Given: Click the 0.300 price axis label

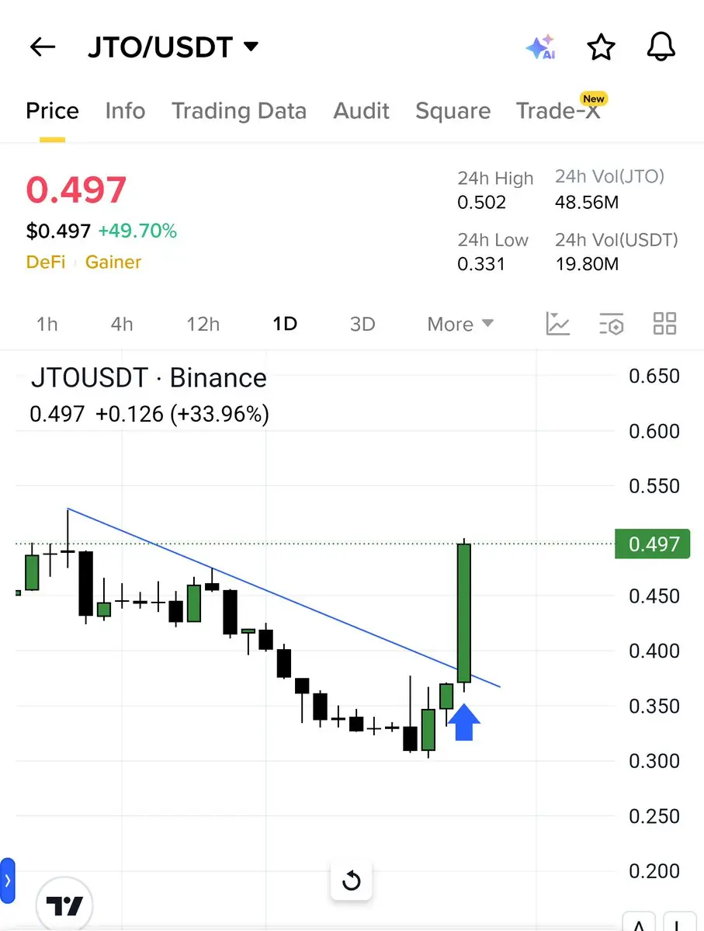Looking at the screenshot, I should [x=654, y=761].
